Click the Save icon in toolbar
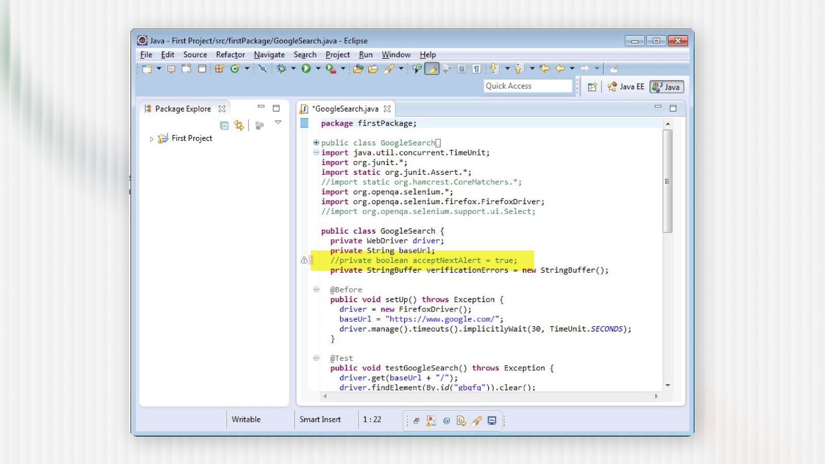Screen dimensions: 825x464 pyautogui.click(x=171, y=69)
